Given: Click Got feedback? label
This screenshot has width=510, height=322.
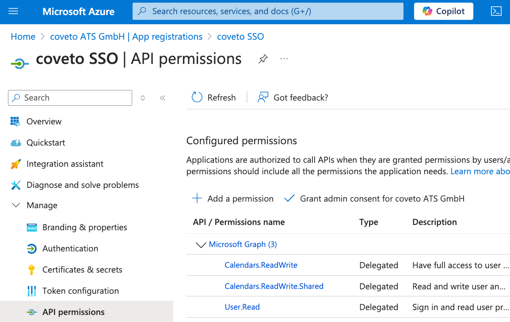Looking at the screenshot, I should pos(301,98).
